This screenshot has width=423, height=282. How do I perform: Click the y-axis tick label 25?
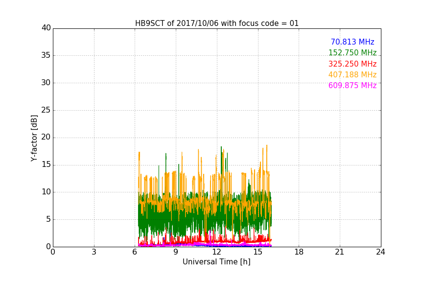(x=46, y=110)
